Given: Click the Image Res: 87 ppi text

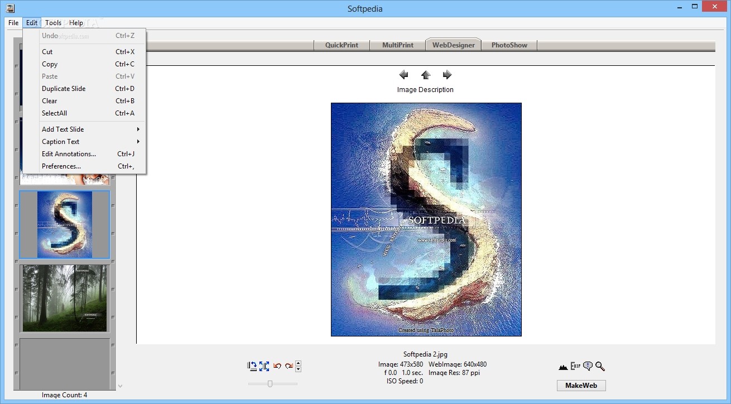Looking at the screenshot, I should point(454,373).
